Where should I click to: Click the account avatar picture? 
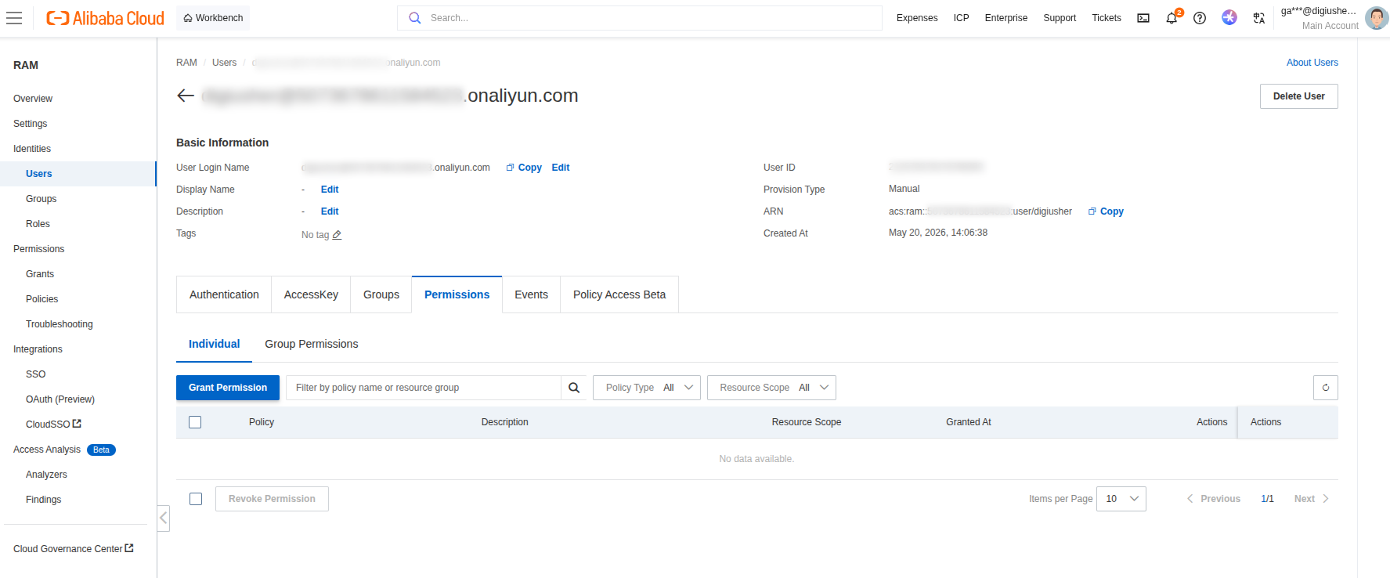coord(1376,18)
